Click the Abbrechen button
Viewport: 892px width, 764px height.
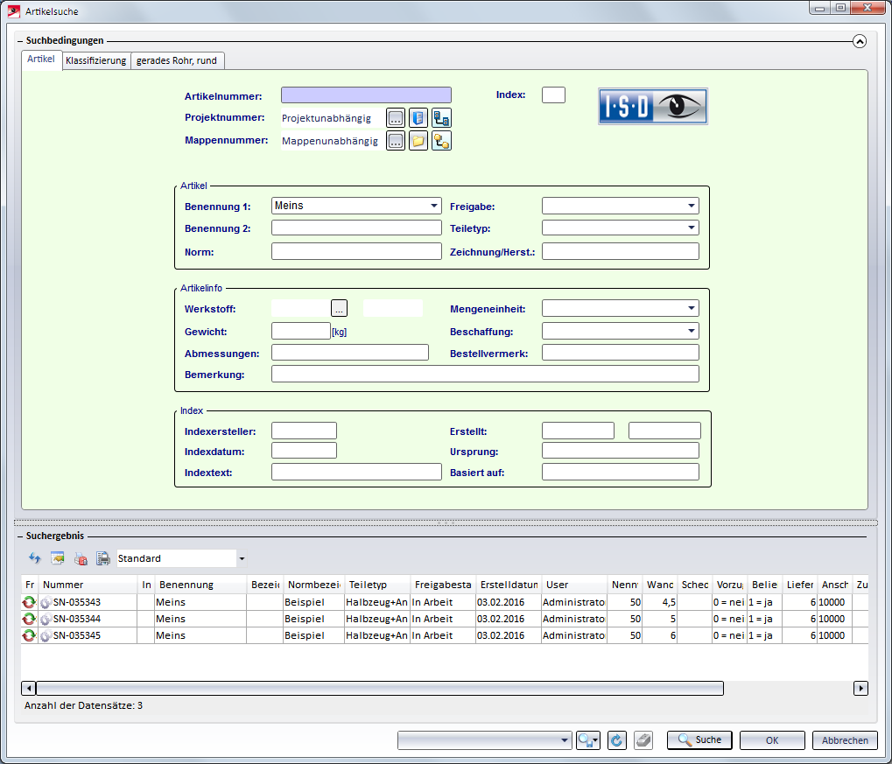(x=845, y=740)
